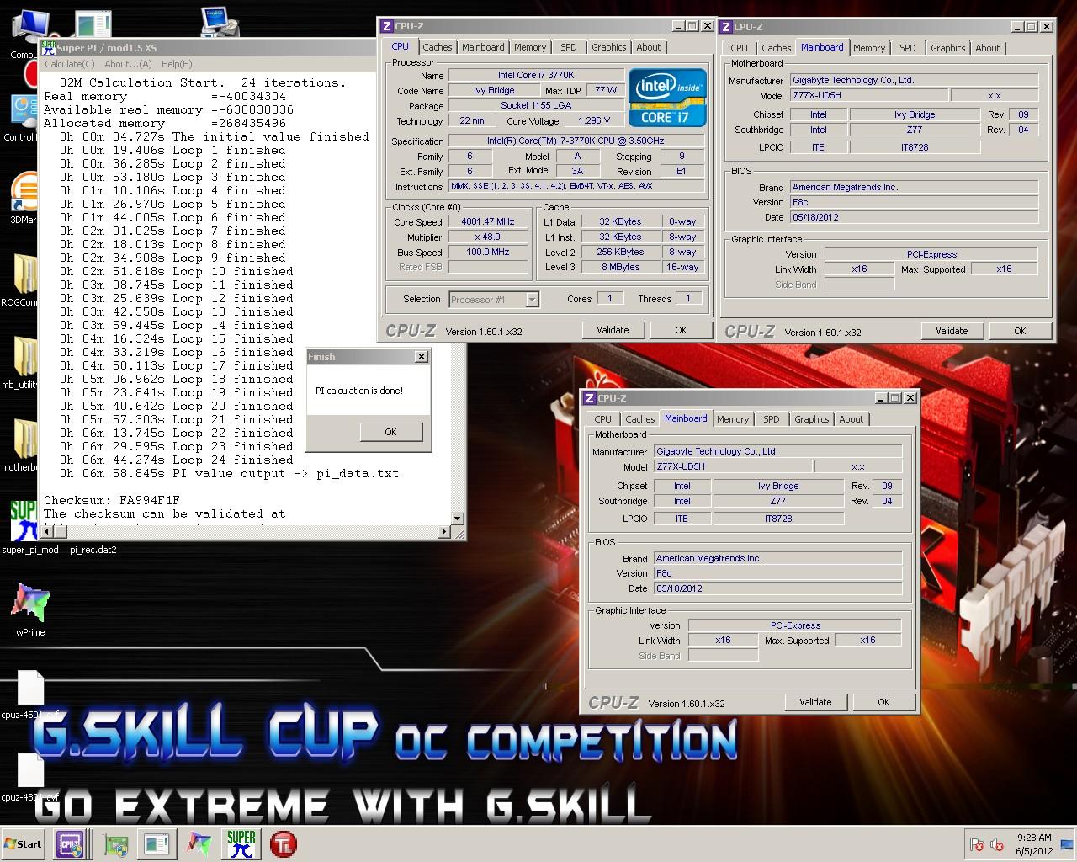Viewport: 1077px width, 862px height.
Task: Open the Calculate(C) menu in Super PI
Action: pos(70,64)
